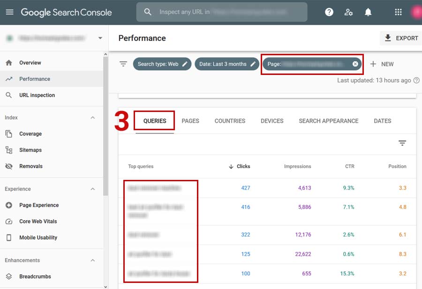
Task: Click the Top queries column header
Action: (141, 166)
